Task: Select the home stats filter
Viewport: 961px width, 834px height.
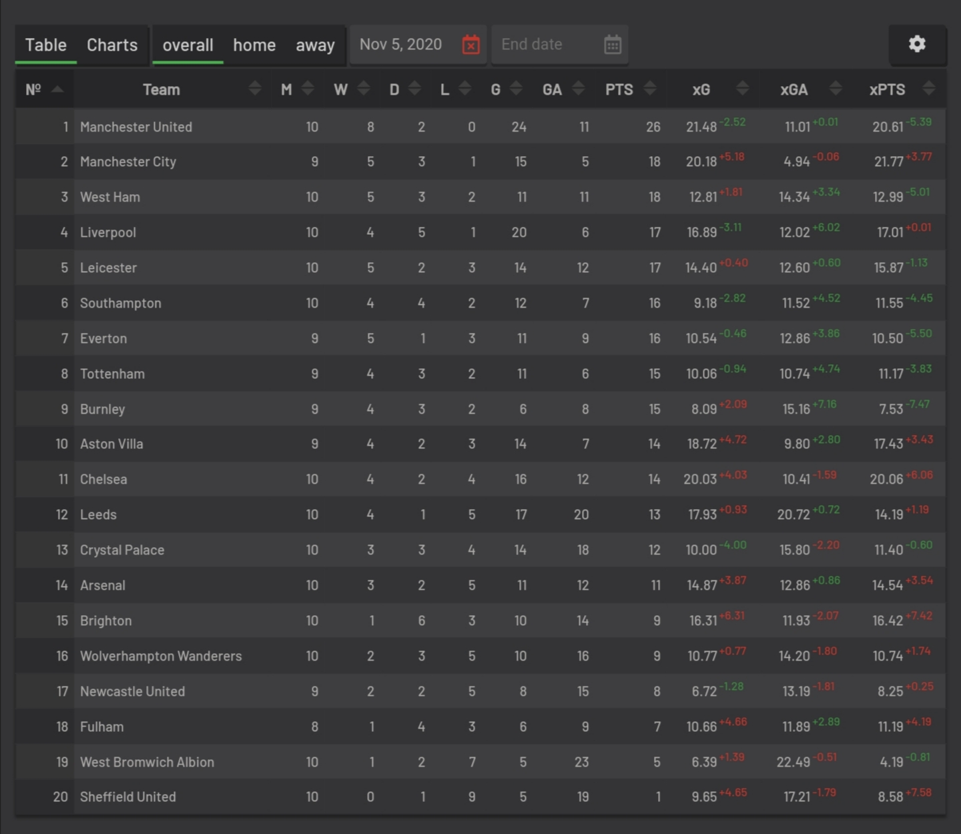Action: (254, 45)
